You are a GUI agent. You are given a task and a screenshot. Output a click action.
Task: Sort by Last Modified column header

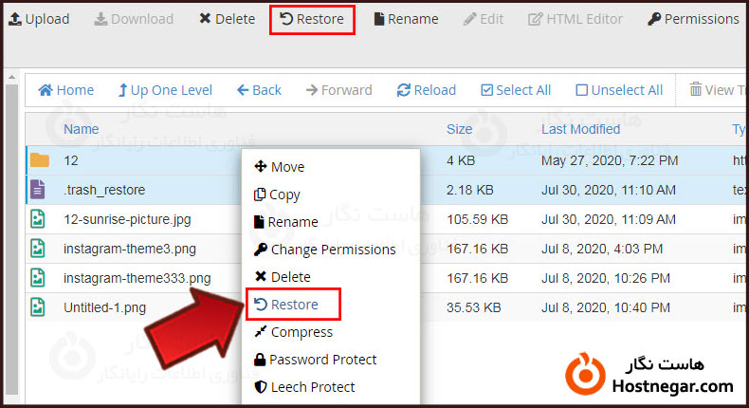point(580,129)
